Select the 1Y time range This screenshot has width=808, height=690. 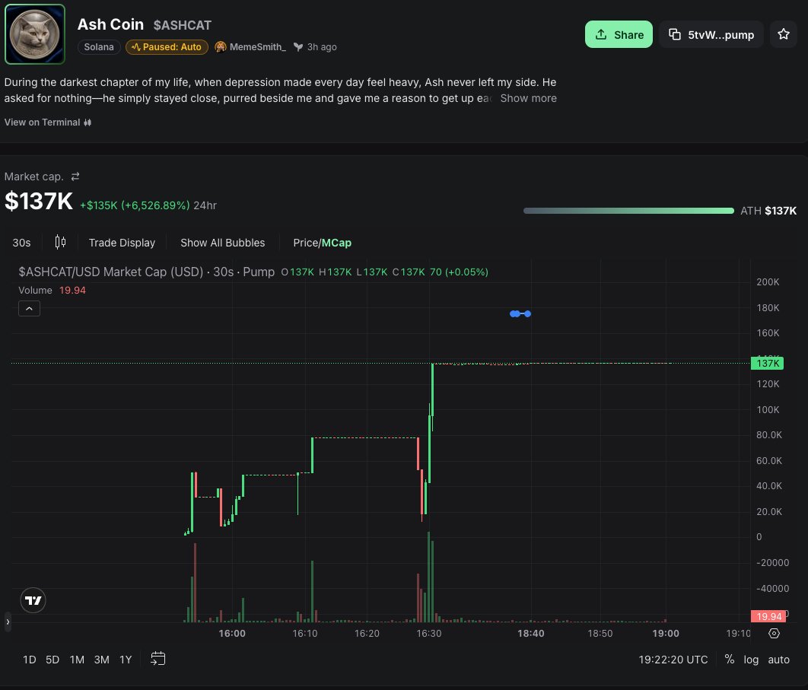click(x=126, y=660)
